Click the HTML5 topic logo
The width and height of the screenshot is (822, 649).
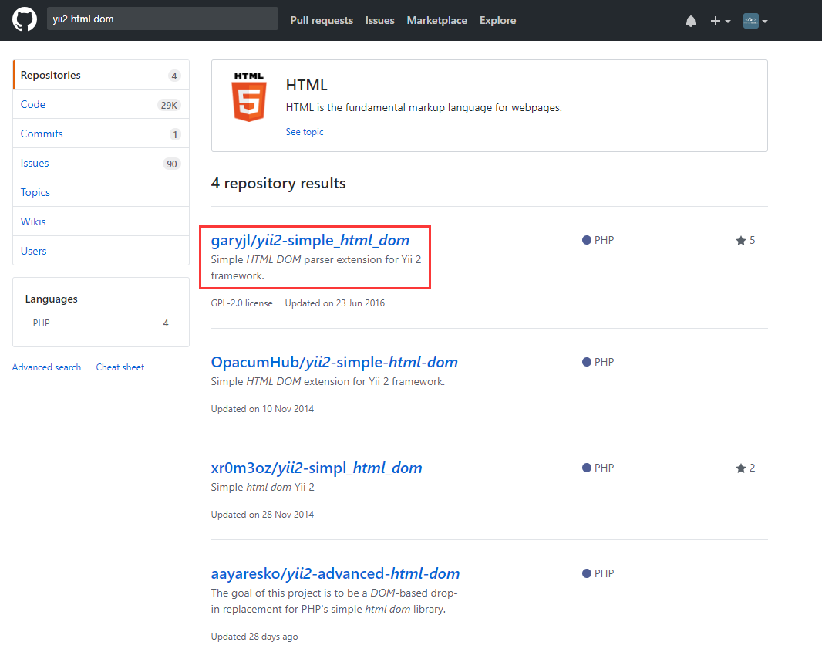click(249, 96)
